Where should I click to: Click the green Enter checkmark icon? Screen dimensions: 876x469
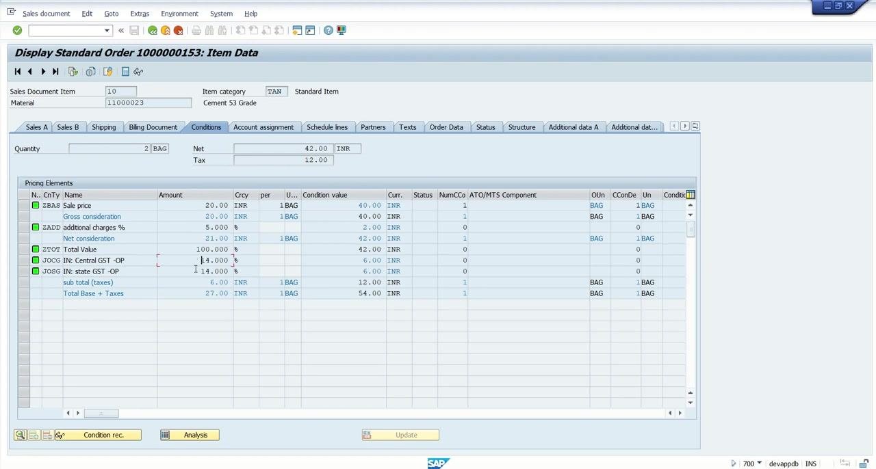click(17, 30)
